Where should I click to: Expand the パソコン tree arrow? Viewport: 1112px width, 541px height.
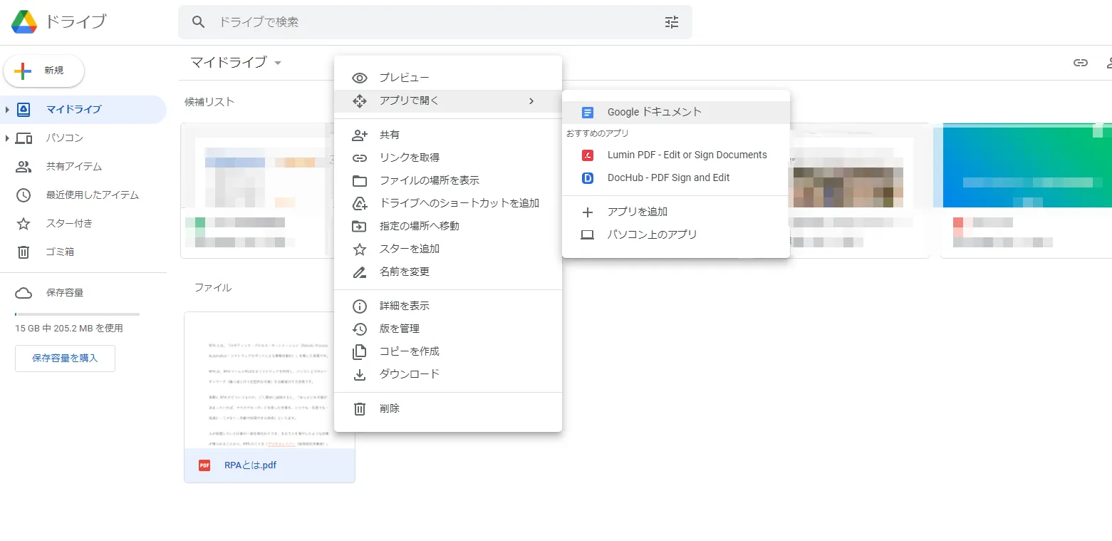pyautogui.click(x=7, y=138)
